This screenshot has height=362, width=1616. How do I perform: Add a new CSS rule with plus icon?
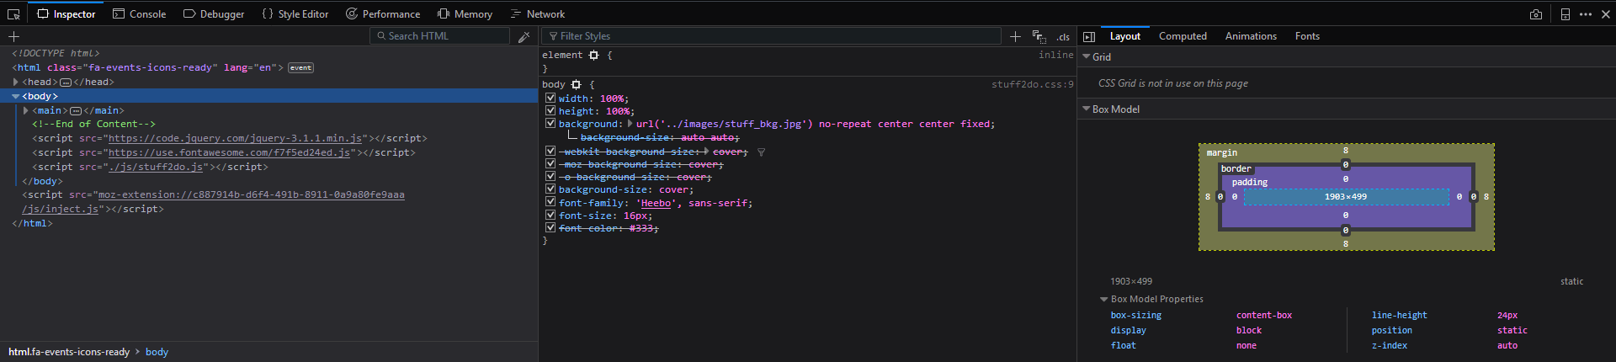click(x=1015, y=36)
